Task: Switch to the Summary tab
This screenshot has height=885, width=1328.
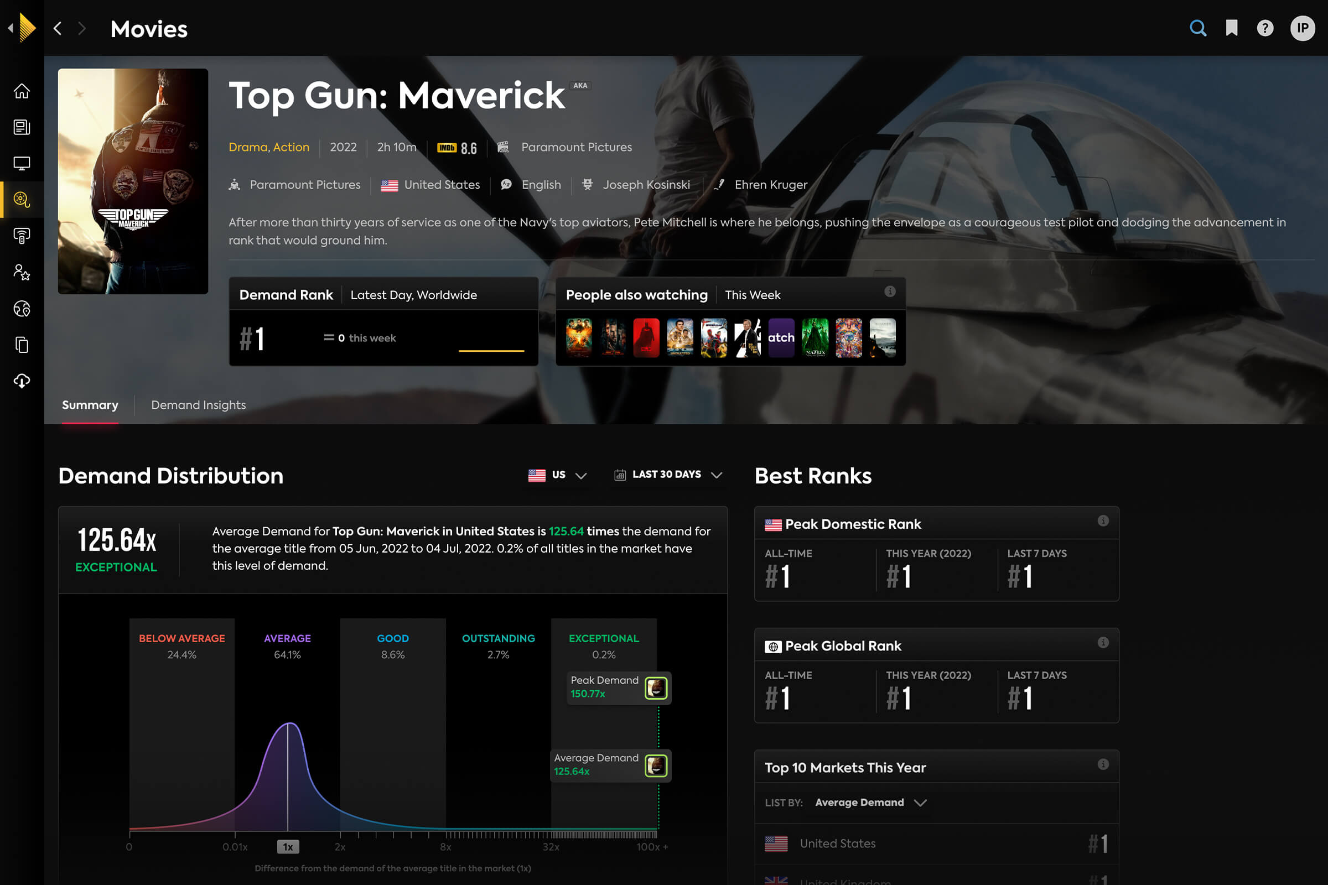Action: 90,405
